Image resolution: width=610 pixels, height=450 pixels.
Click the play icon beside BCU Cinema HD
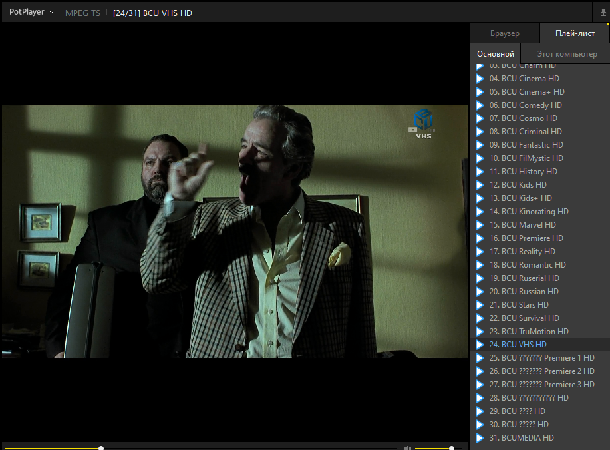pos(480,79)
